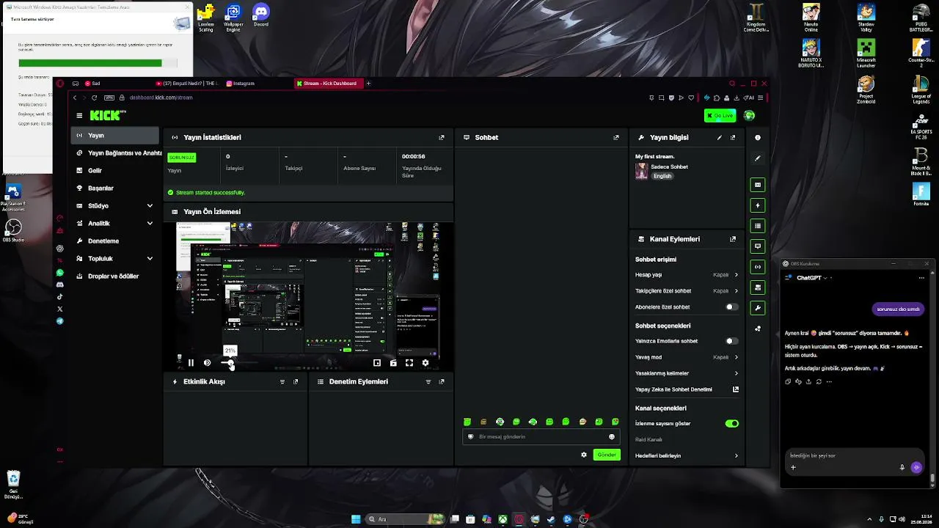Open Hedefleri belirleyin settings
939x528 pixels.
[x=687, y=455]
